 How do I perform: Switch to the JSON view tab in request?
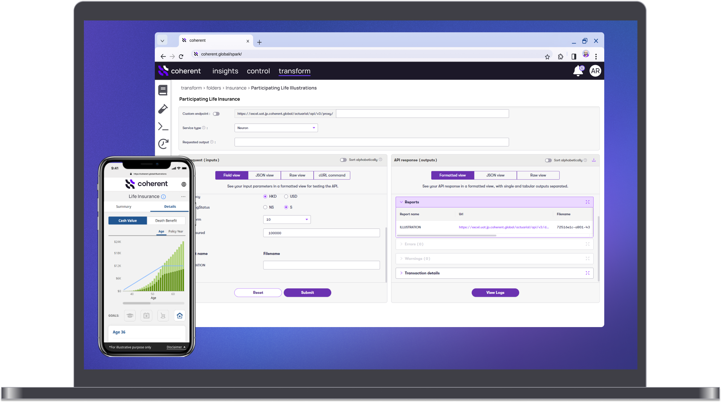pyautogui.click(x=264, y=175)
